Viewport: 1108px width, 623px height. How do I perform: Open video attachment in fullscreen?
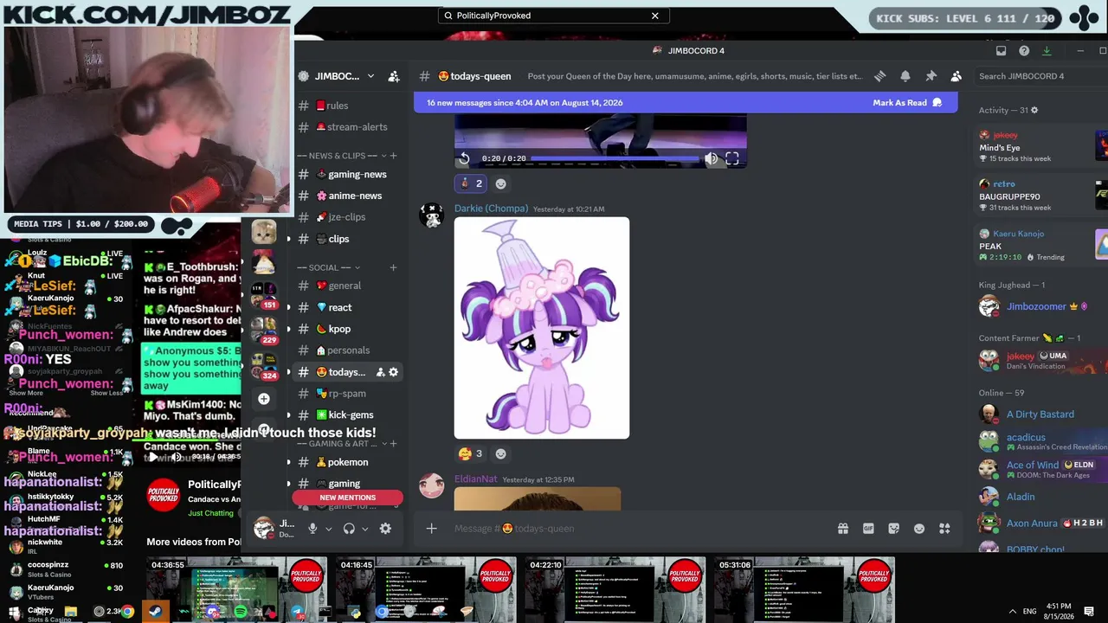pyautogui.click(x=732, y=158)
